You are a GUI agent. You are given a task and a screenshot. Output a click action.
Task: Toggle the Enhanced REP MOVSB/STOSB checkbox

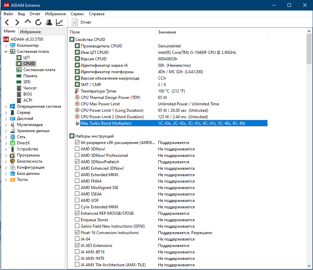click(x=77, y=213)
